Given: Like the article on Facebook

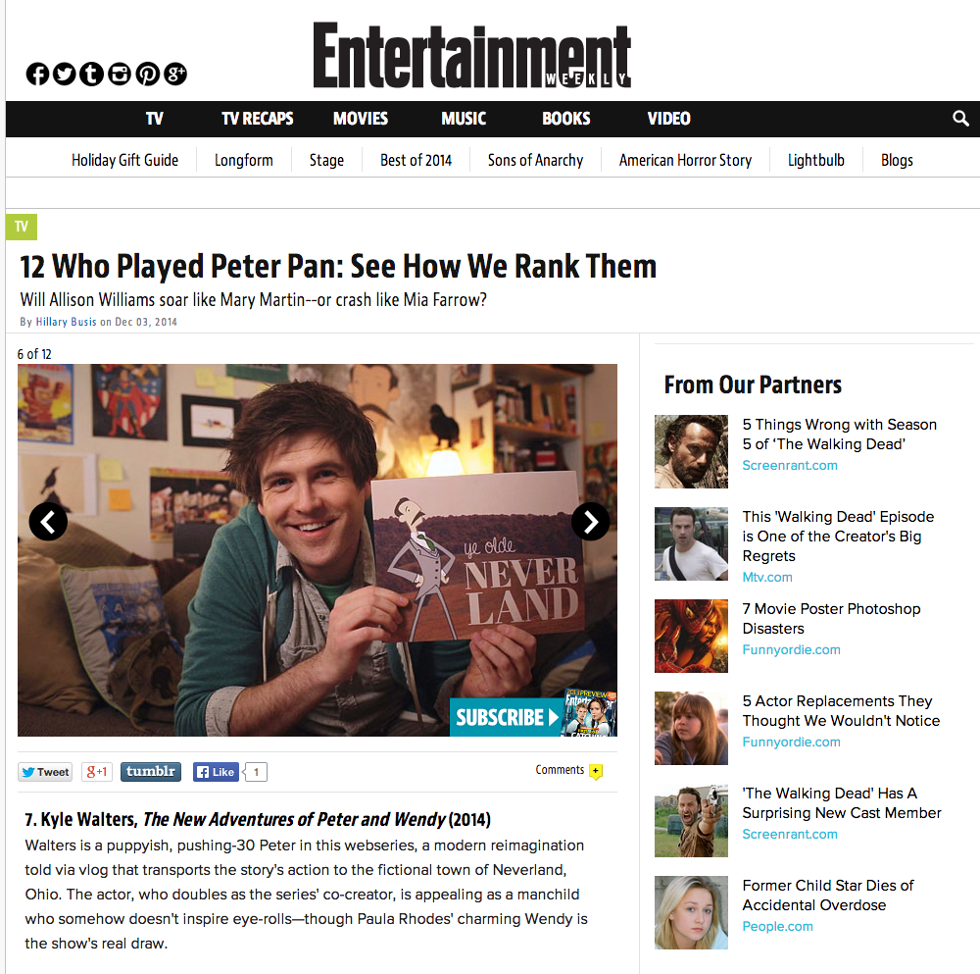Looking at the screenshot, I should [x=216, y=772].
